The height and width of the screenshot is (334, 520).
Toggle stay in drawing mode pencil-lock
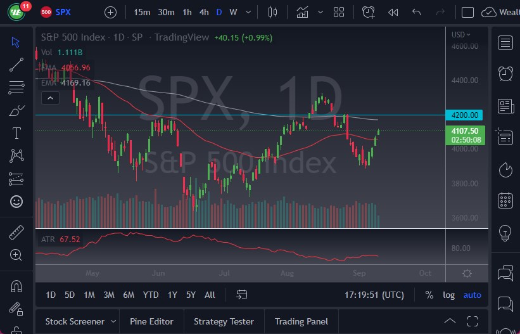coord(16,309)
